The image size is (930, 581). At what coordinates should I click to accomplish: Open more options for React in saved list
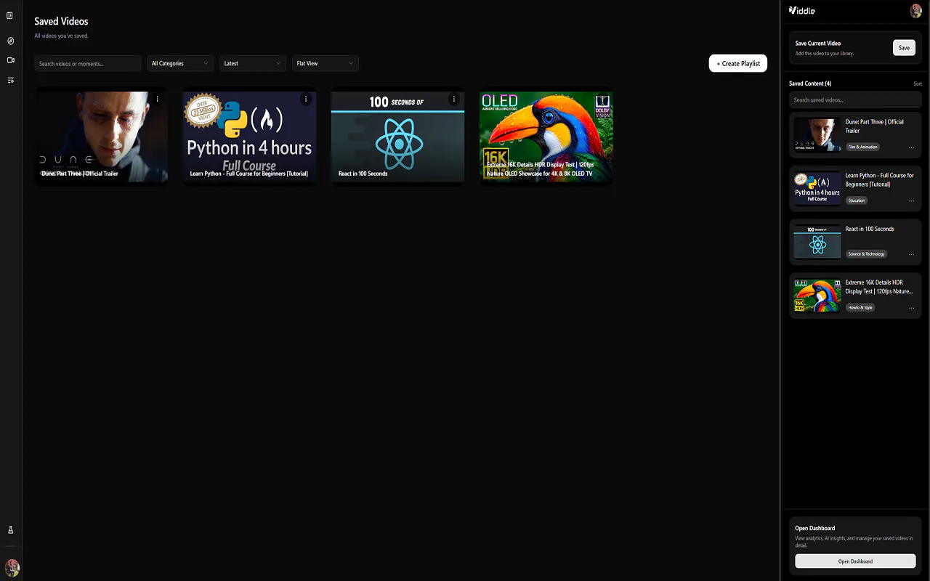click(911, 255)
